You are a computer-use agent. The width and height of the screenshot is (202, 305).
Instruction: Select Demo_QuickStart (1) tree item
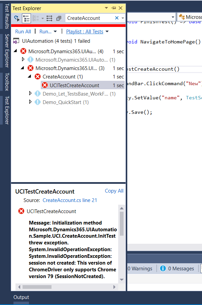(x=66, y=102)
